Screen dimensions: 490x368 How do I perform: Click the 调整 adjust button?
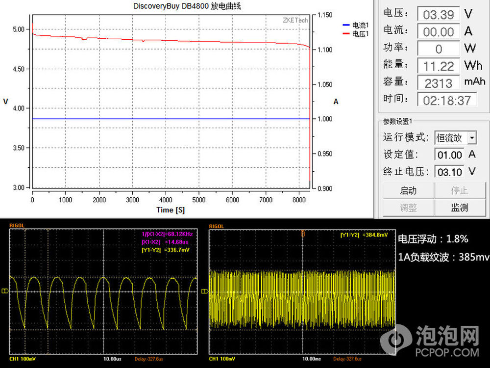click(409, 207)
